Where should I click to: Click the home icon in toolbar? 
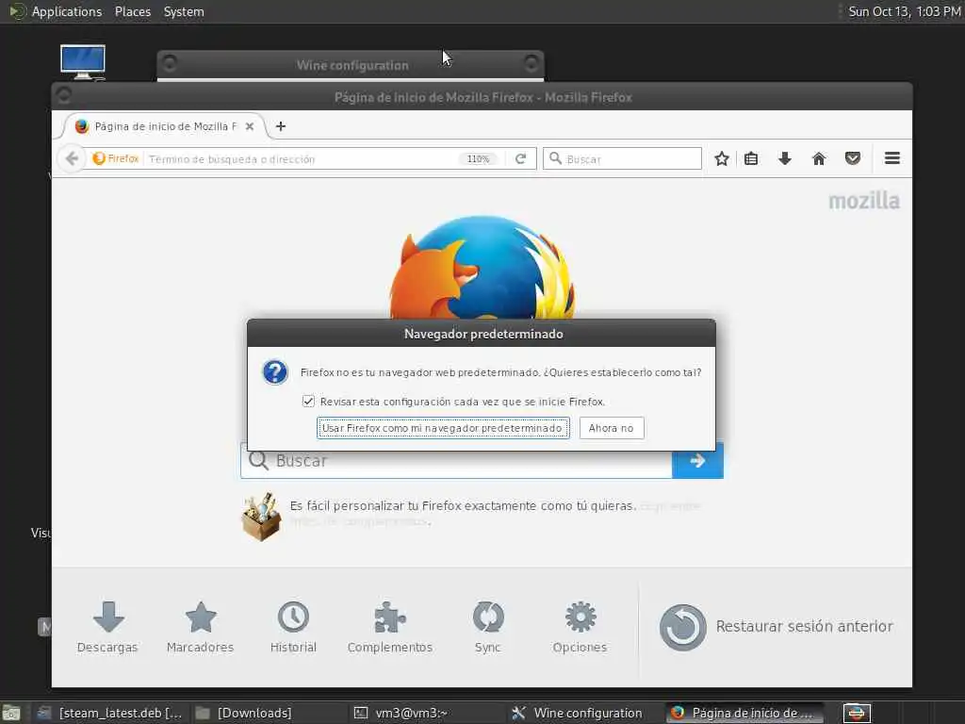click(819, 158)
